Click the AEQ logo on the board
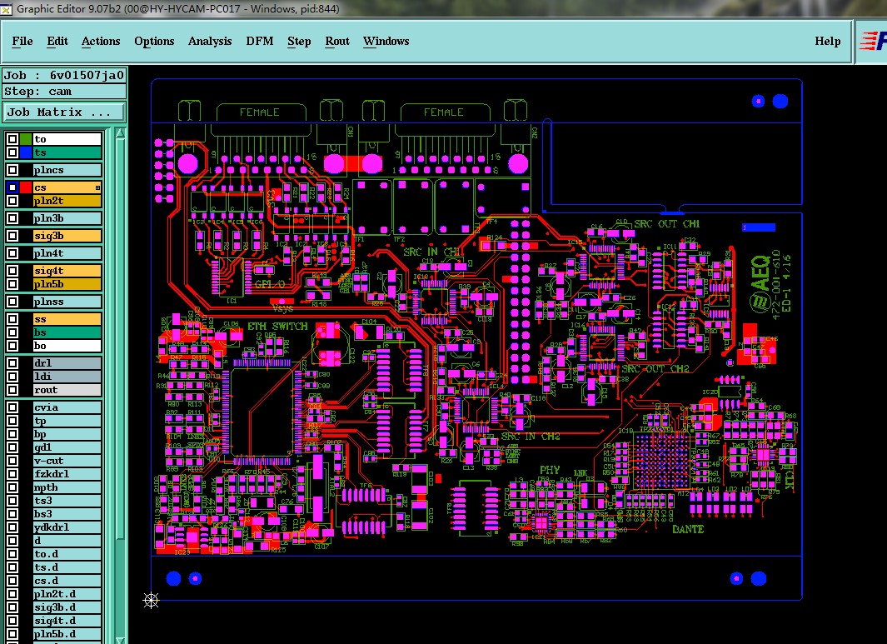 [760, 283]
